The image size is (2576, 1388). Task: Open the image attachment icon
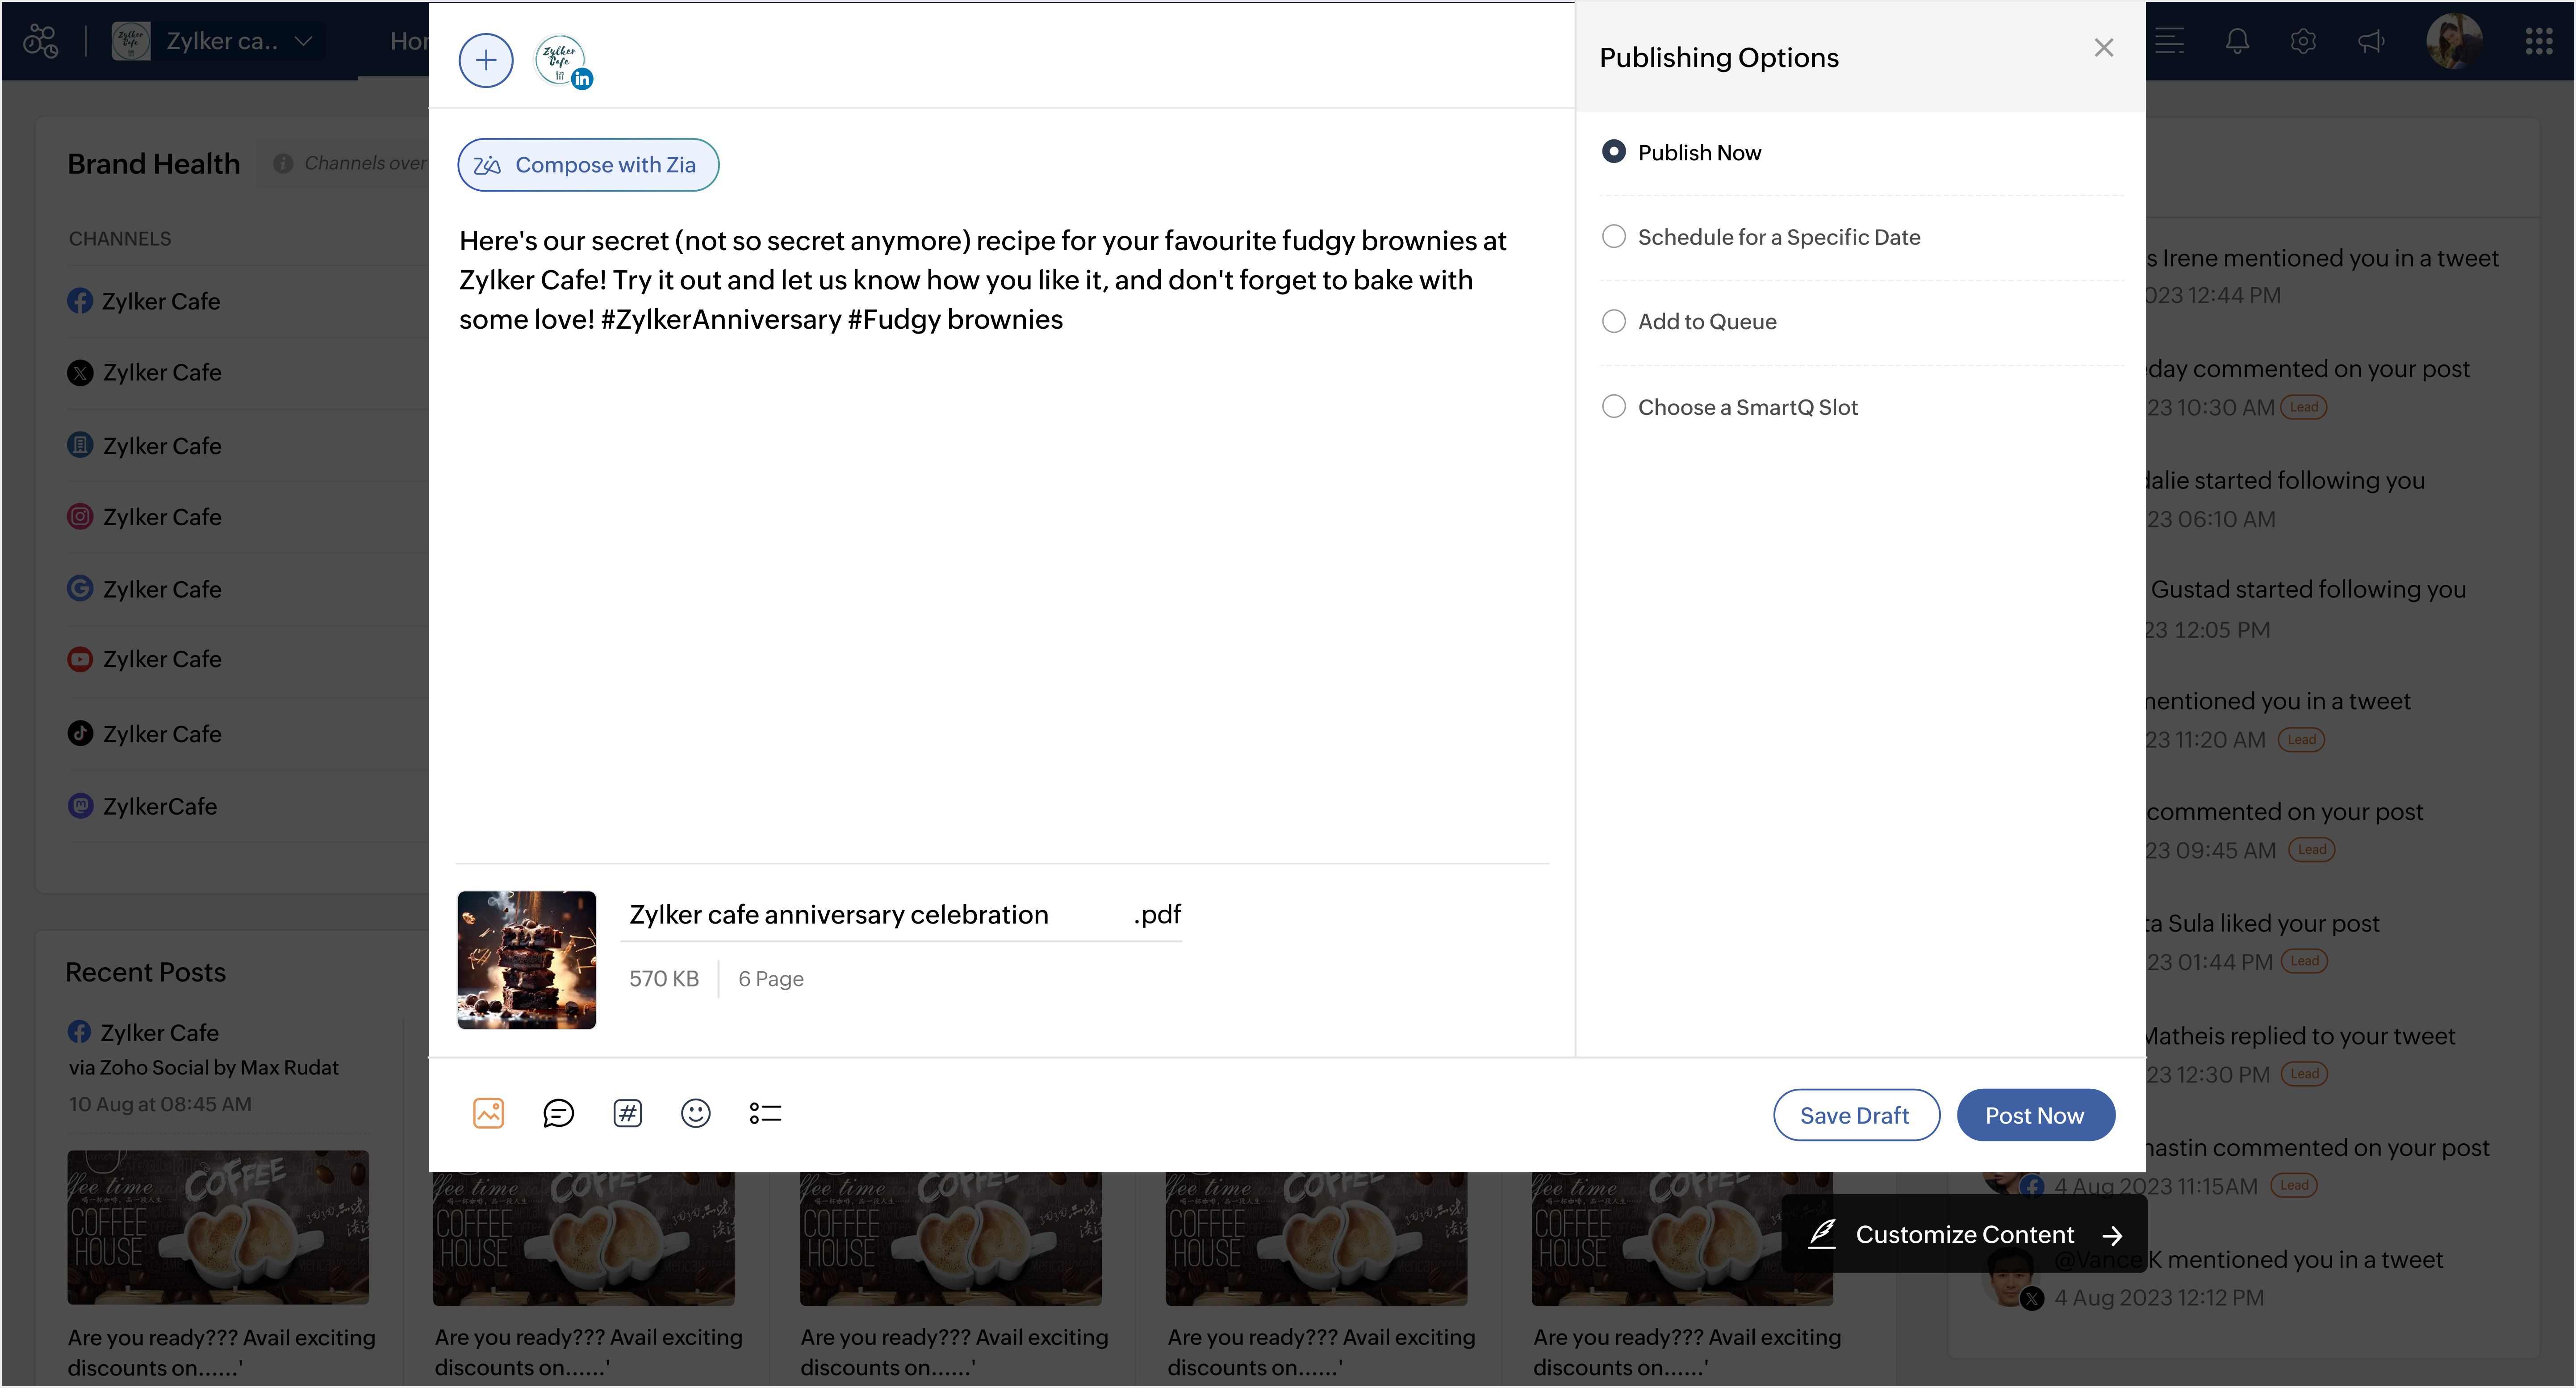pyautogui.click(x=488, y=1113)
